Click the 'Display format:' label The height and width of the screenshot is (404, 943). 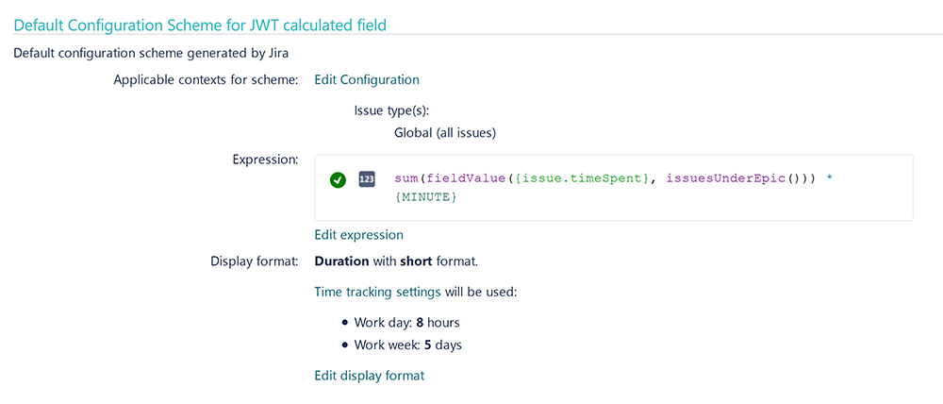[x=255, y=261]
